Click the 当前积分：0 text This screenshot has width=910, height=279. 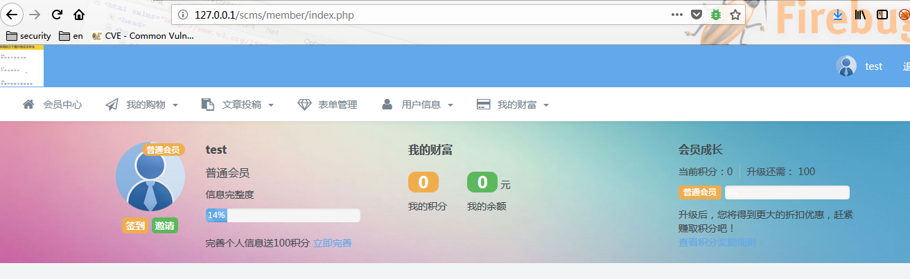[706, 172]
